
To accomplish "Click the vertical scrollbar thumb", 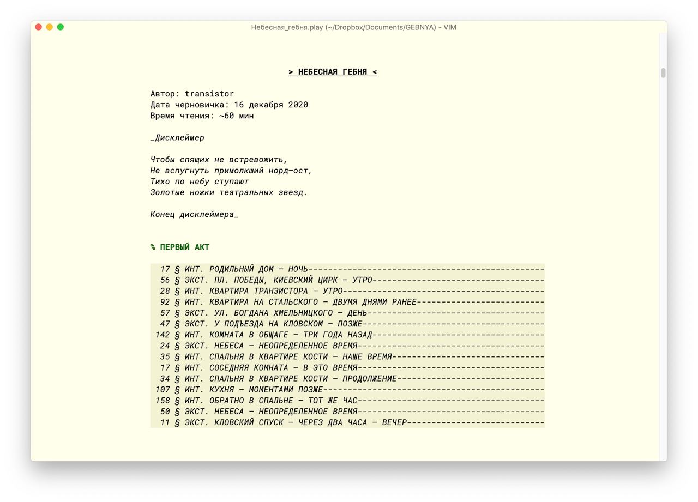I will 663,72.
